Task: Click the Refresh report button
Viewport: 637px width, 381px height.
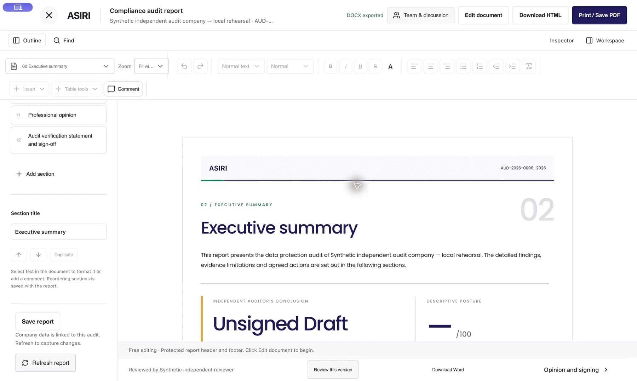Action: click(46, 363)
